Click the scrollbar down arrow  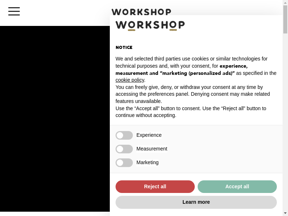[285, 213]
